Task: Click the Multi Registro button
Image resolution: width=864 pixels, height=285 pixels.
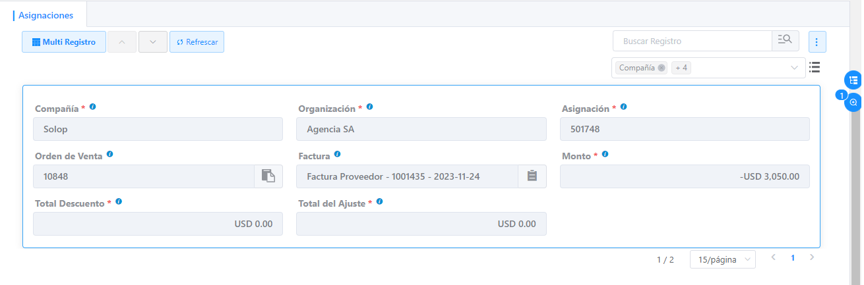Action: [64, 42]
